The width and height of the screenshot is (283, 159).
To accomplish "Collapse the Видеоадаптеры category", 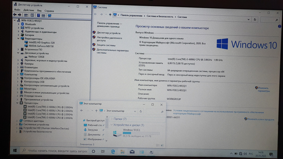I will (x=18, y=38).
